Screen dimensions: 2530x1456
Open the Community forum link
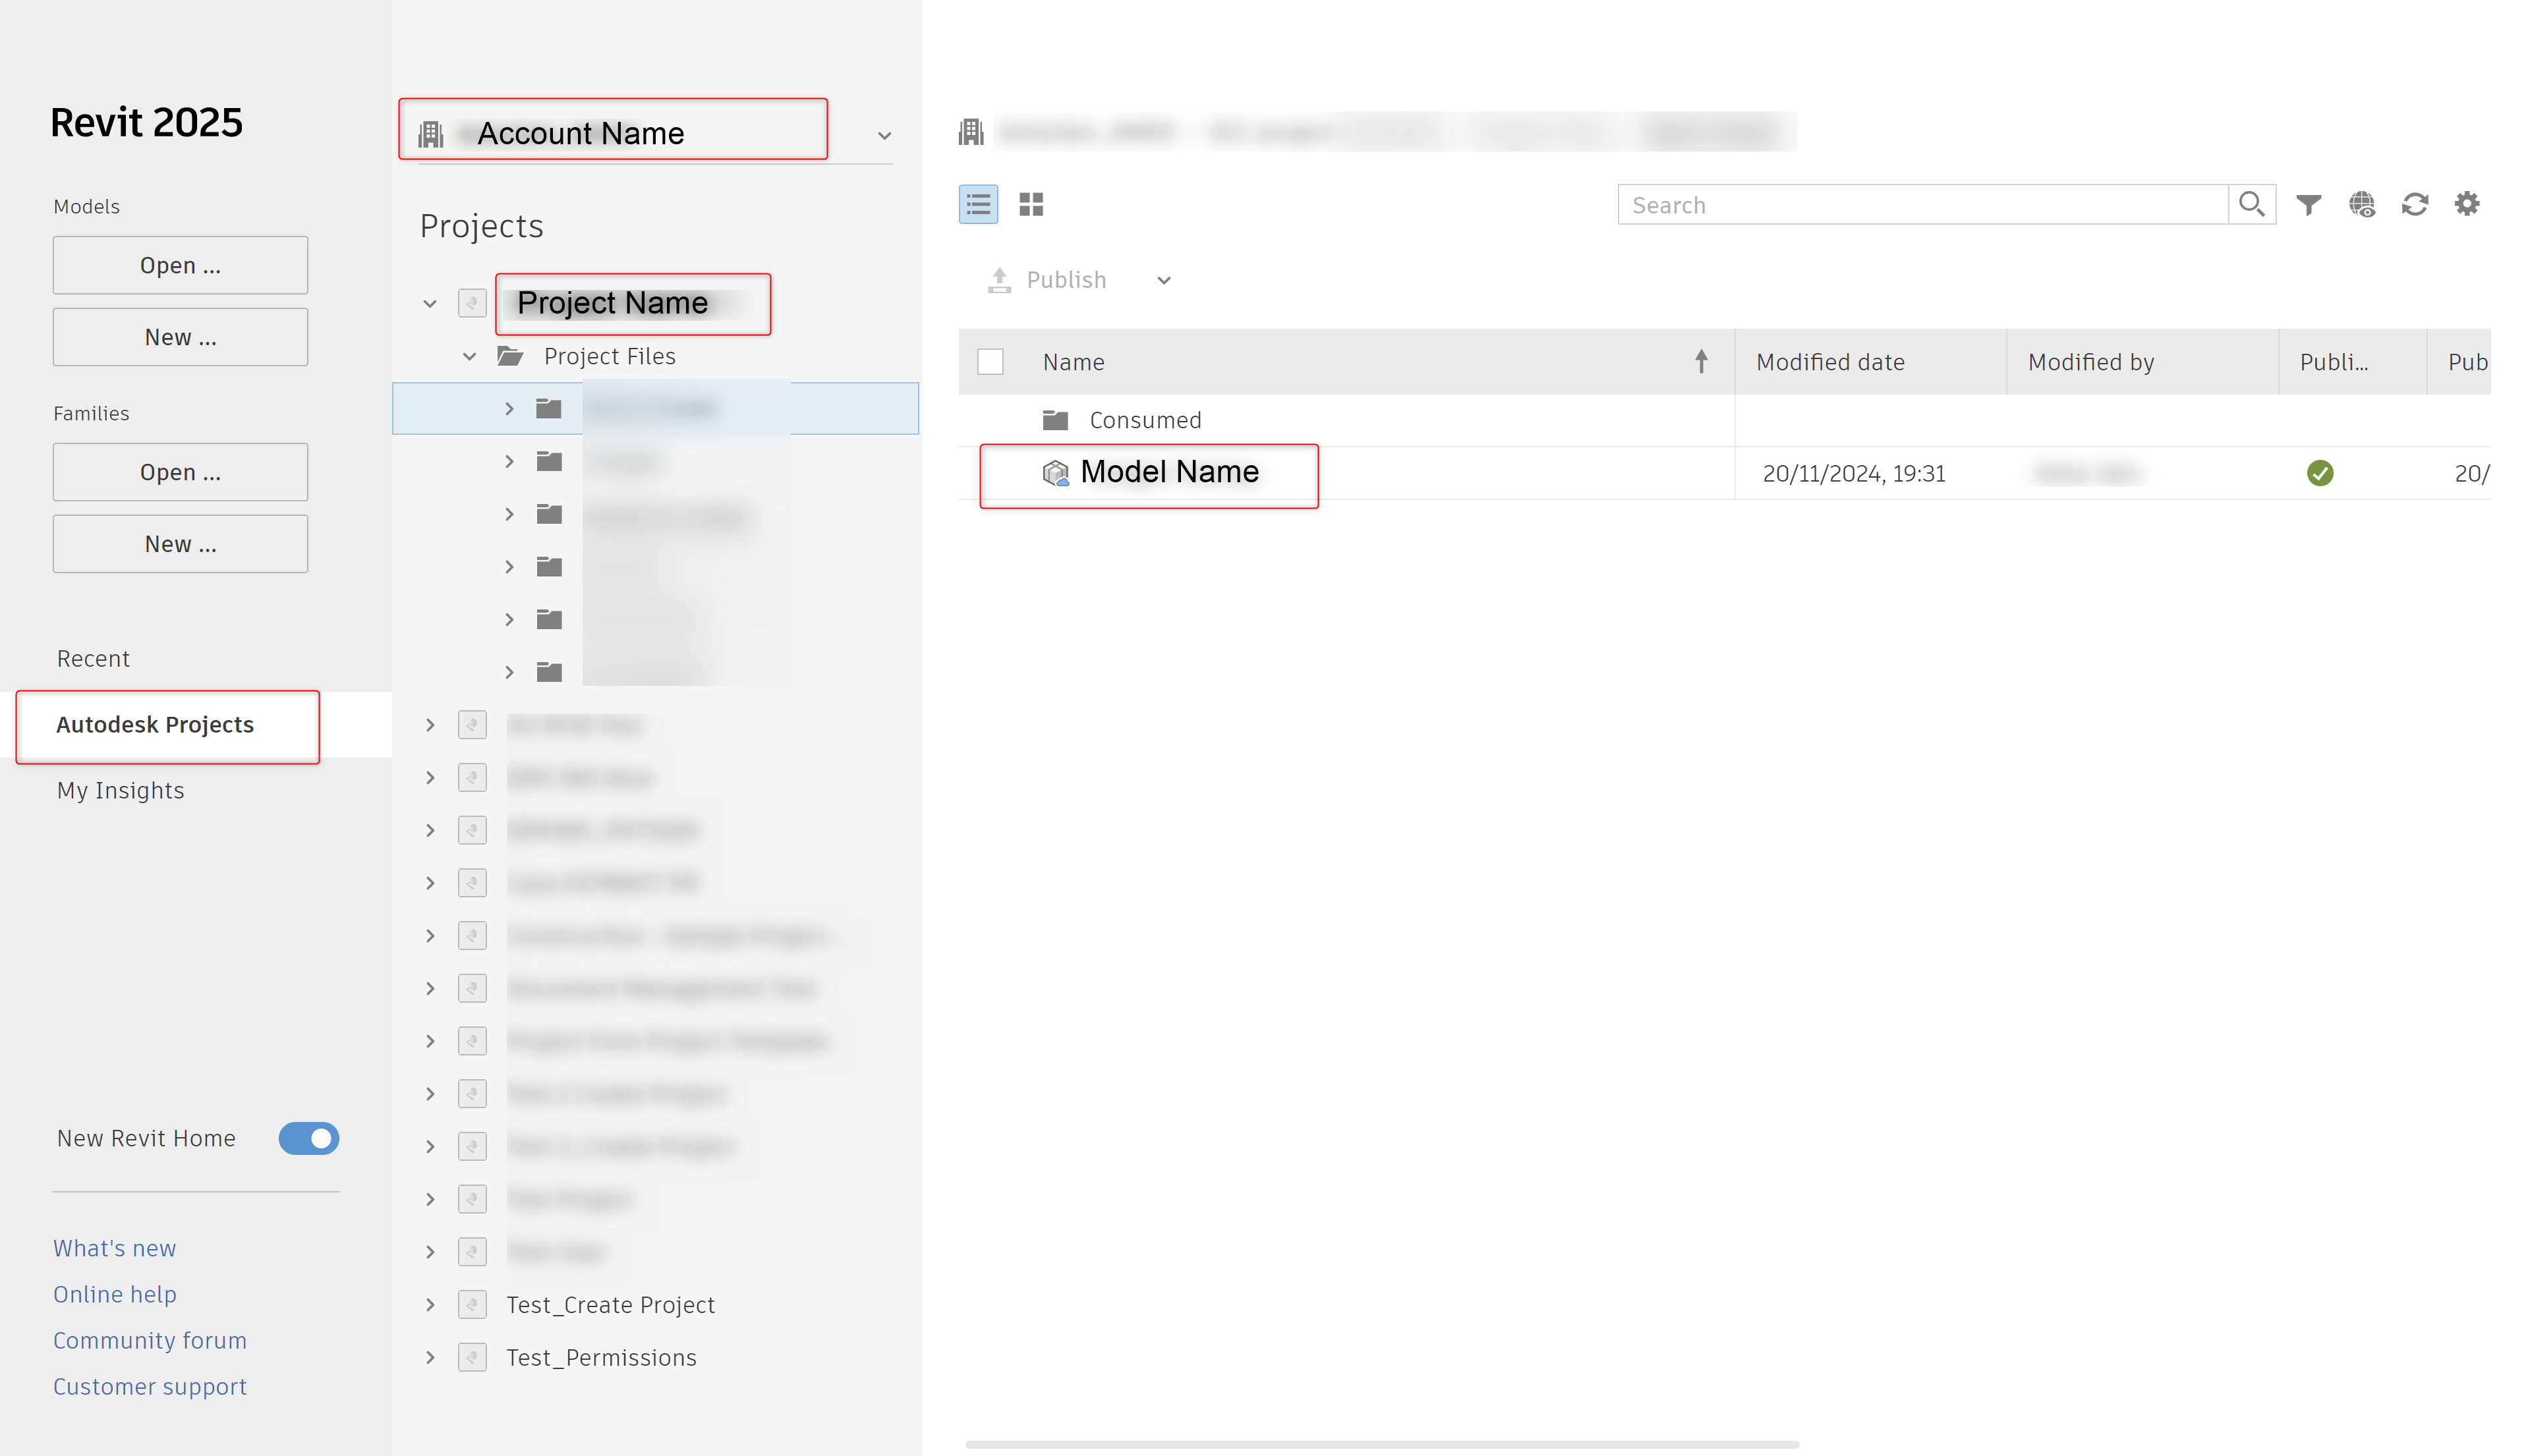[150, 1340]
